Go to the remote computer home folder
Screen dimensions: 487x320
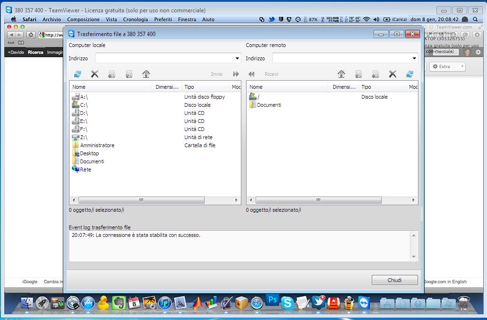(x=341, y=74)
